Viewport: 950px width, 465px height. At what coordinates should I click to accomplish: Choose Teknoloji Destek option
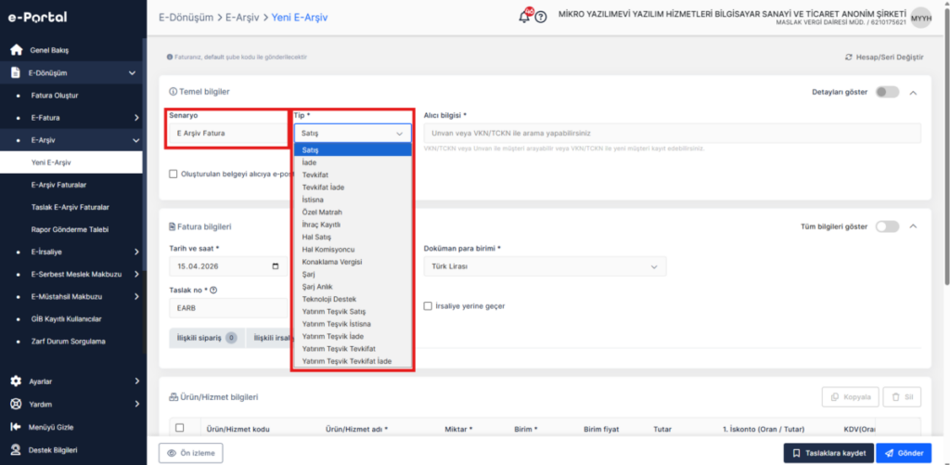(x=353, y=299)
